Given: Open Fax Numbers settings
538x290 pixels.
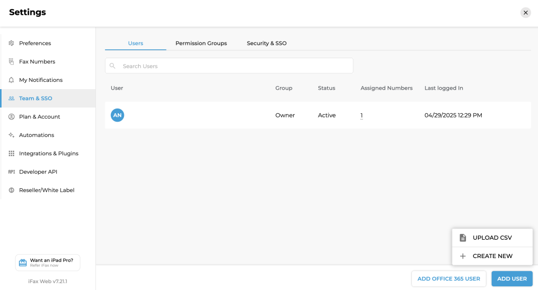Looking at the screenshot, I should point(48,62).
